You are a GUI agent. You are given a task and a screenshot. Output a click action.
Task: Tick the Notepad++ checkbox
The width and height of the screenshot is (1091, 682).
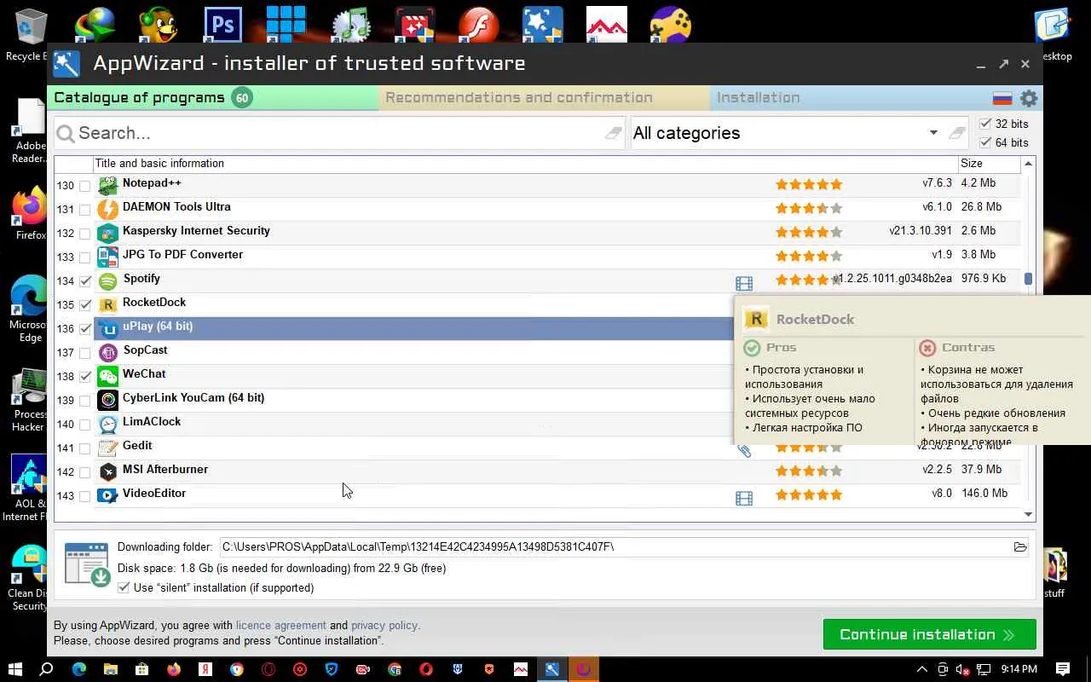(84, 186)
